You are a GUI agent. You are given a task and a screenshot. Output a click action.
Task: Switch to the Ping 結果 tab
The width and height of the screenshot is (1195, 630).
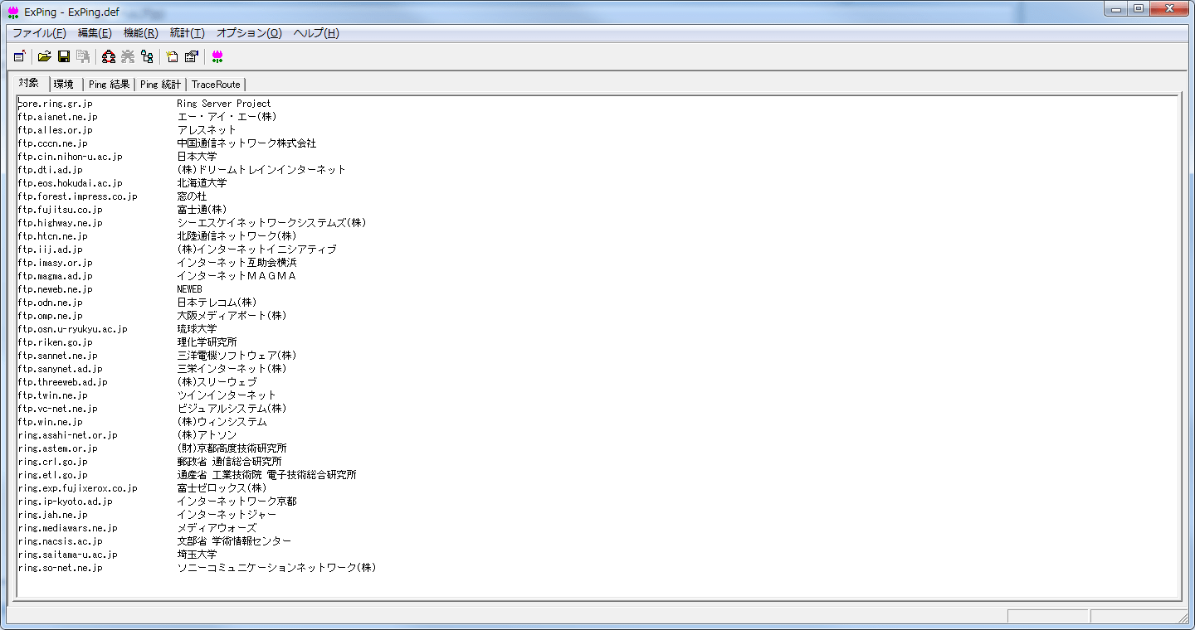(x=109, y=85)
